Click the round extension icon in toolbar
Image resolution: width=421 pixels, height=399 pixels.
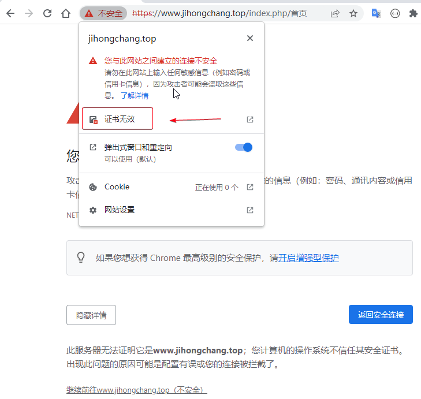394,13
